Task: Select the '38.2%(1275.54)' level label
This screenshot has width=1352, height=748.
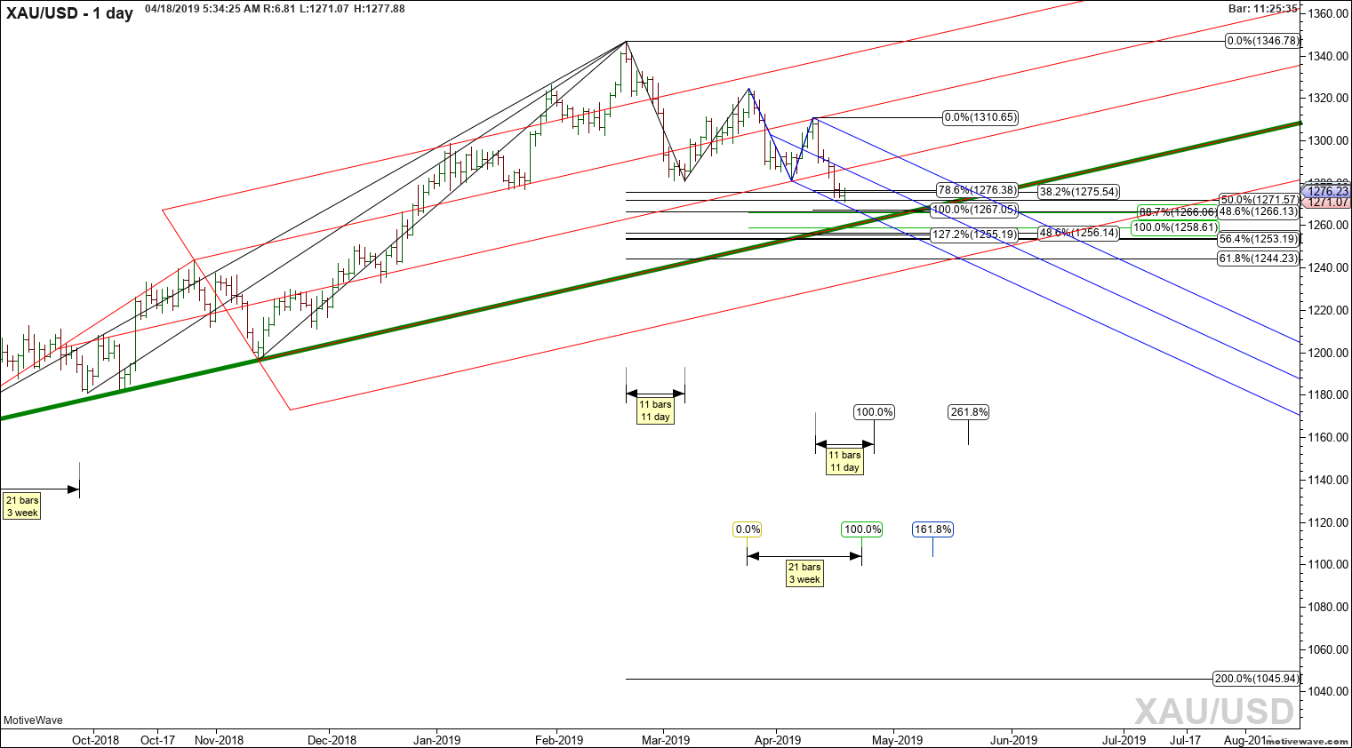Action: point(1079,192)
